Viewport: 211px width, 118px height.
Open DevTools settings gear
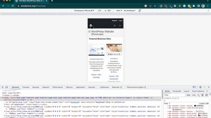(200, 87)
